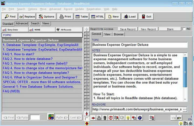194x126 pixels.
Task: Click the red left arrow icon
Action: pyautogui.click(x=93, y=118)
